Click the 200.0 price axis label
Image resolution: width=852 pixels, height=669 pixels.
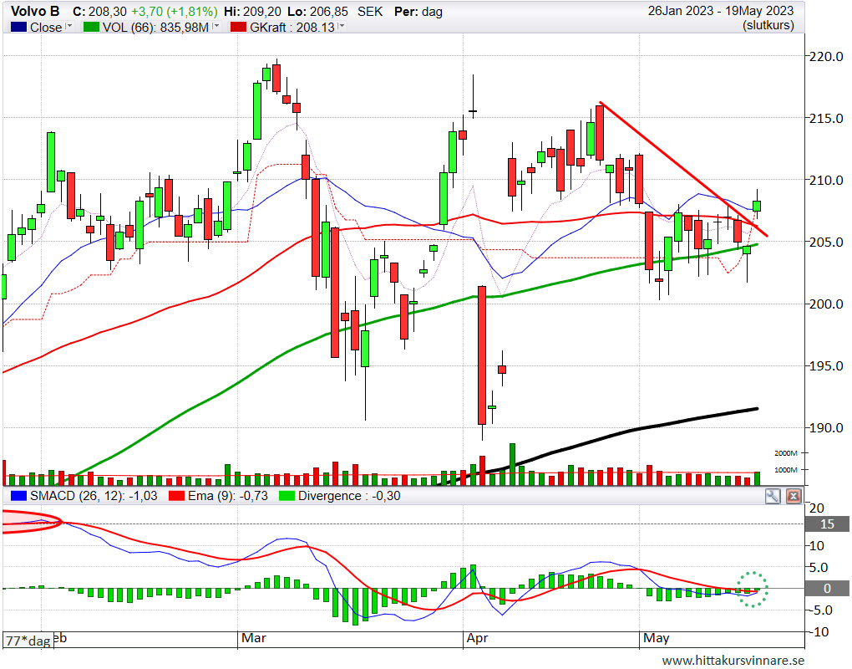826,304
